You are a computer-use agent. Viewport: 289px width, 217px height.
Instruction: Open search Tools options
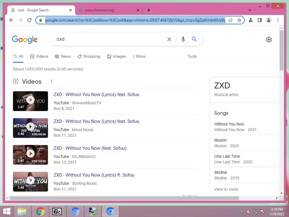[192, 56]
